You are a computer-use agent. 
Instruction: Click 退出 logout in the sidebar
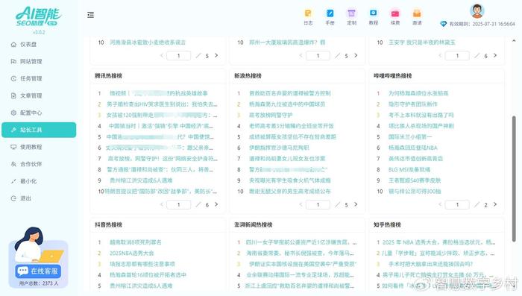tap(25, 198)
